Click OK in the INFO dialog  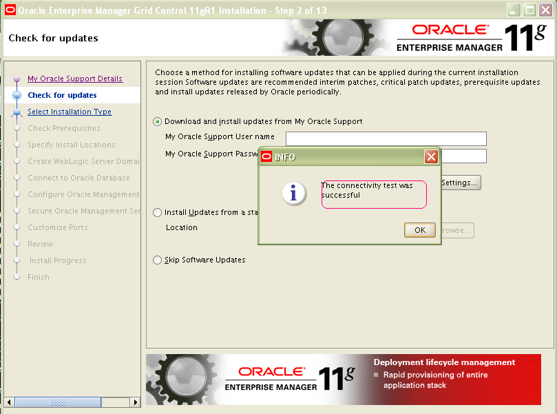[419, 230]
